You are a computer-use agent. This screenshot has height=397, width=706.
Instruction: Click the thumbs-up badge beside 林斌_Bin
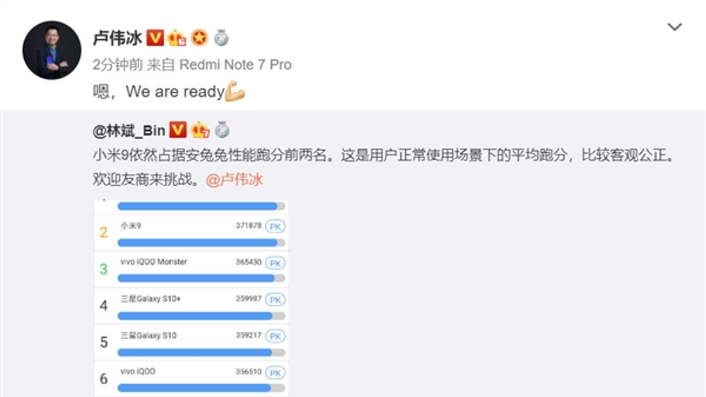200,130
